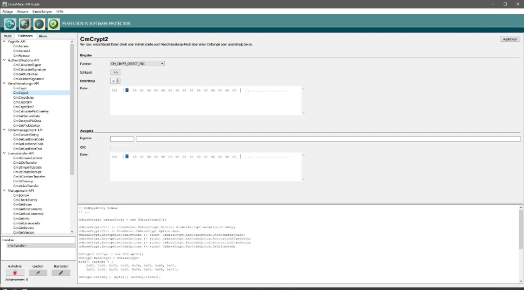The image size is (524, 290).
Task: Click the Ausführen button
Action: pos(510,39)
